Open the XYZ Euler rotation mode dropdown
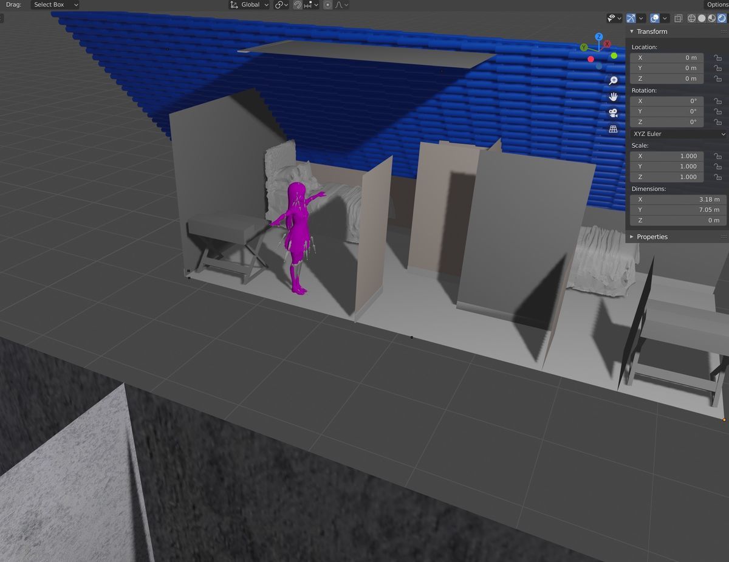 (x=677, y=134)
